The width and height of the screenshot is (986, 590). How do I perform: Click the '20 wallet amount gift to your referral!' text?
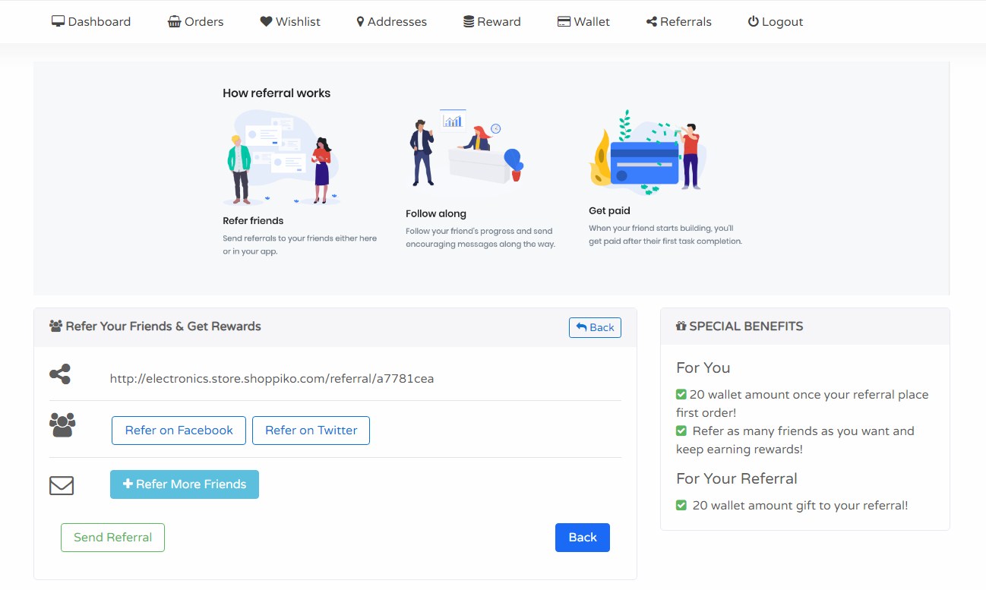click(801, 506)
